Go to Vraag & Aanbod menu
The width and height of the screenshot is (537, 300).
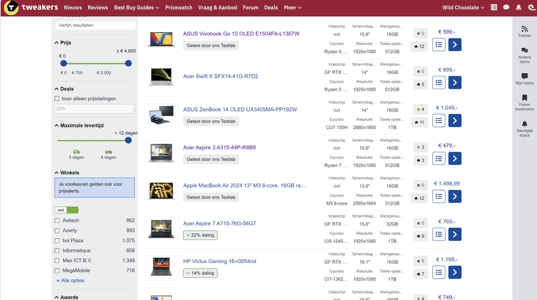tap(217, 7)
